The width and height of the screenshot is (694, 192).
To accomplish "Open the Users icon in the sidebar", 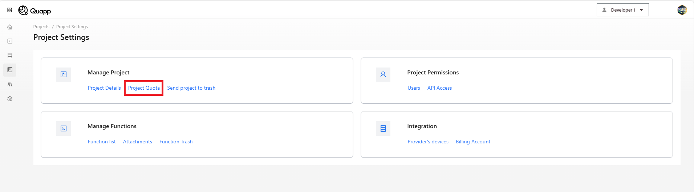I will pos(10,84).
